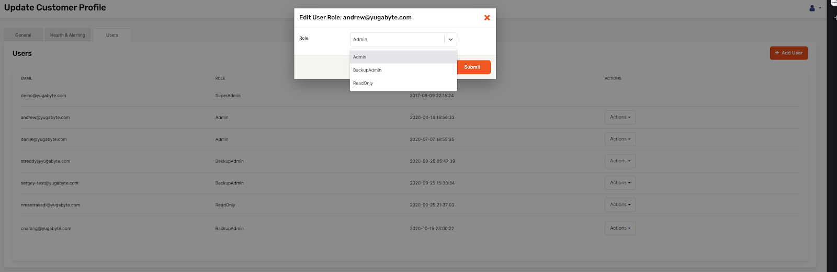Switch to the Health & Alerting tab
The image size is (837, 272).
click(67, 35)
